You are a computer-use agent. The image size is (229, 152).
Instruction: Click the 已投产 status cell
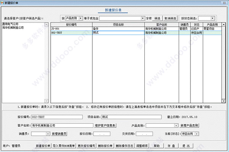click(x=197, y=29)
